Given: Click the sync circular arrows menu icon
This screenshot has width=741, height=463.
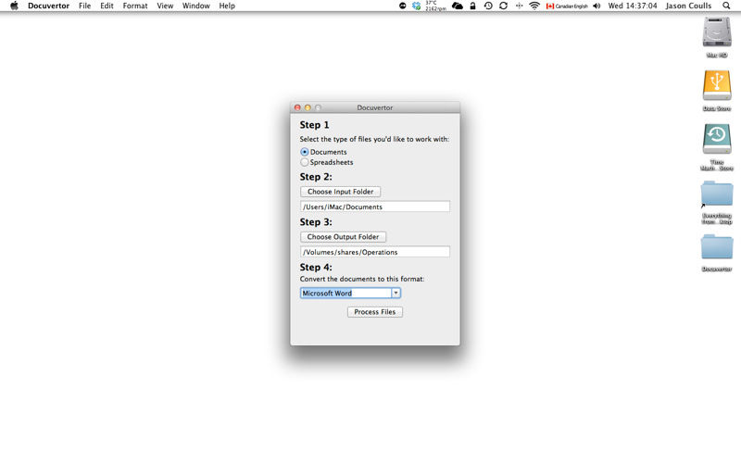Looking at the screenshot, I should point(503,6).
